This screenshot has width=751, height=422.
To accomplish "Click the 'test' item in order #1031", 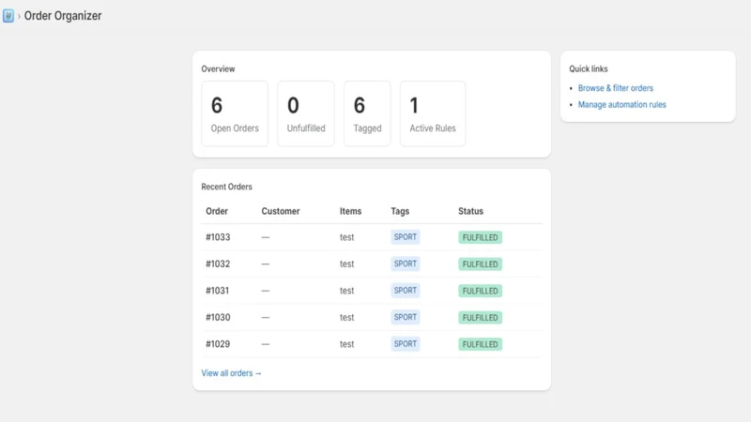I will pos(346,291).
